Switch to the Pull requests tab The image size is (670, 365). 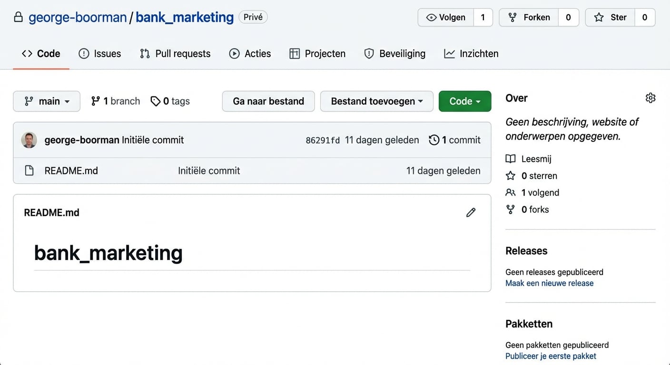point(175,54)
